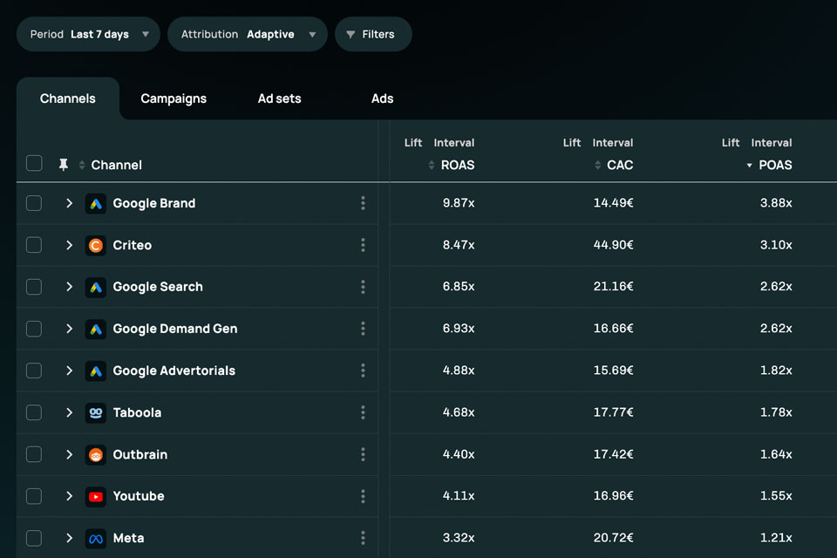The image size is (837, 558).
Task: Check the Google Demand Gen row checkbox
Action: point(34,329)
